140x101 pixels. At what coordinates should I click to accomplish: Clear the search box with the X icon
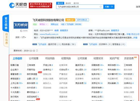click(101, 7)
